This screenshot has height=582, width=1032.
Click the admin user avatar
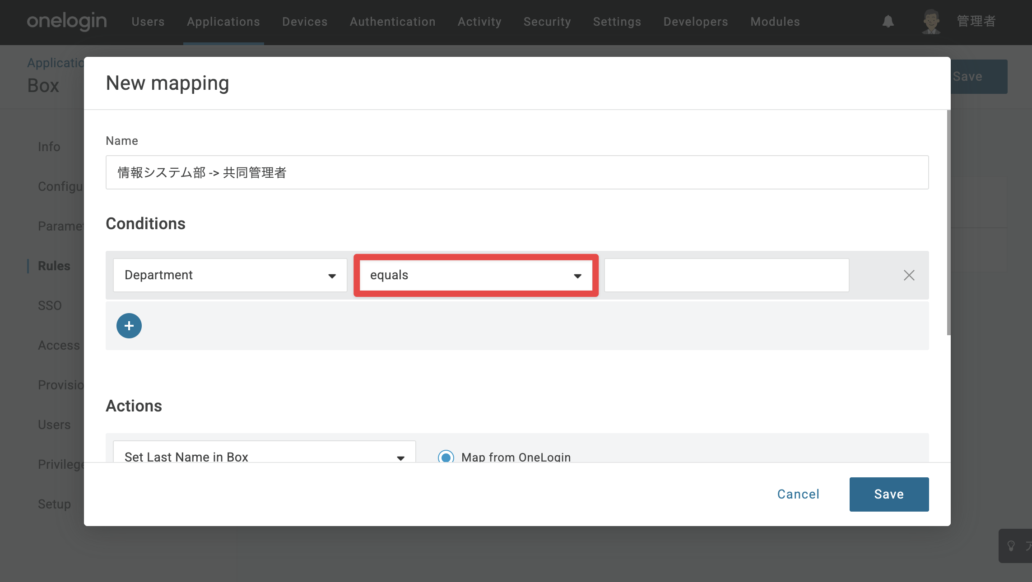[931, 21]
